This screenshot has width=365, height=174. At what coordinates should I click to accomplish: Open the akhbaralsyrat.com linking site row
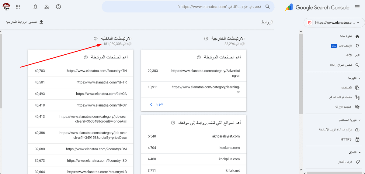(194, 136)
